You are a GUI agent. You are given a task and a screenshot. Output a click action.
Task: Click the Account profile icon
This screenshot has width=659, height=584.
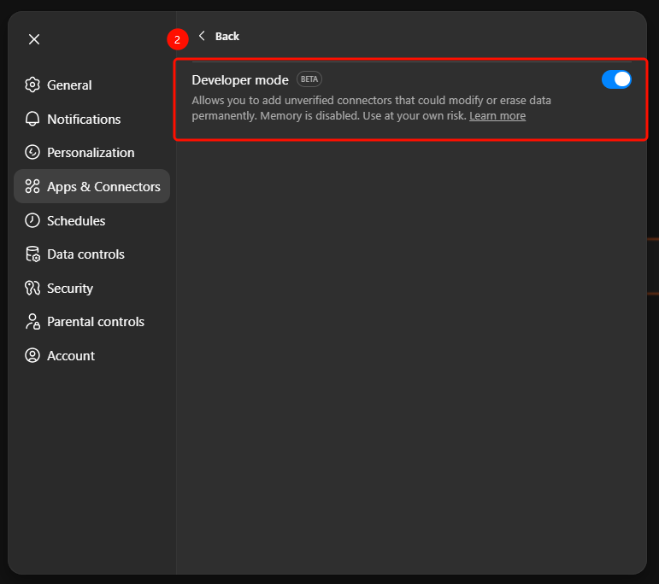(32, 356)
